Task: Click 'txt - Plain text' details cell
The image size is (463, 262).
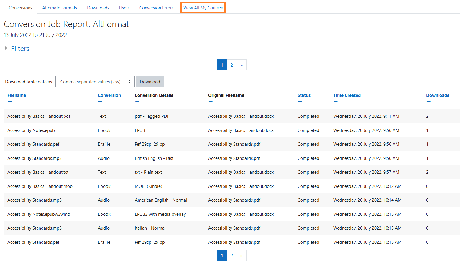Action: pos(148,172)
